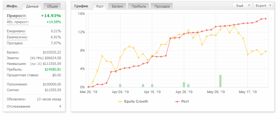Viewport: 280px width, 120px height.
Task: Toggle Equity Growth series in legend
Action: (133, 101)
